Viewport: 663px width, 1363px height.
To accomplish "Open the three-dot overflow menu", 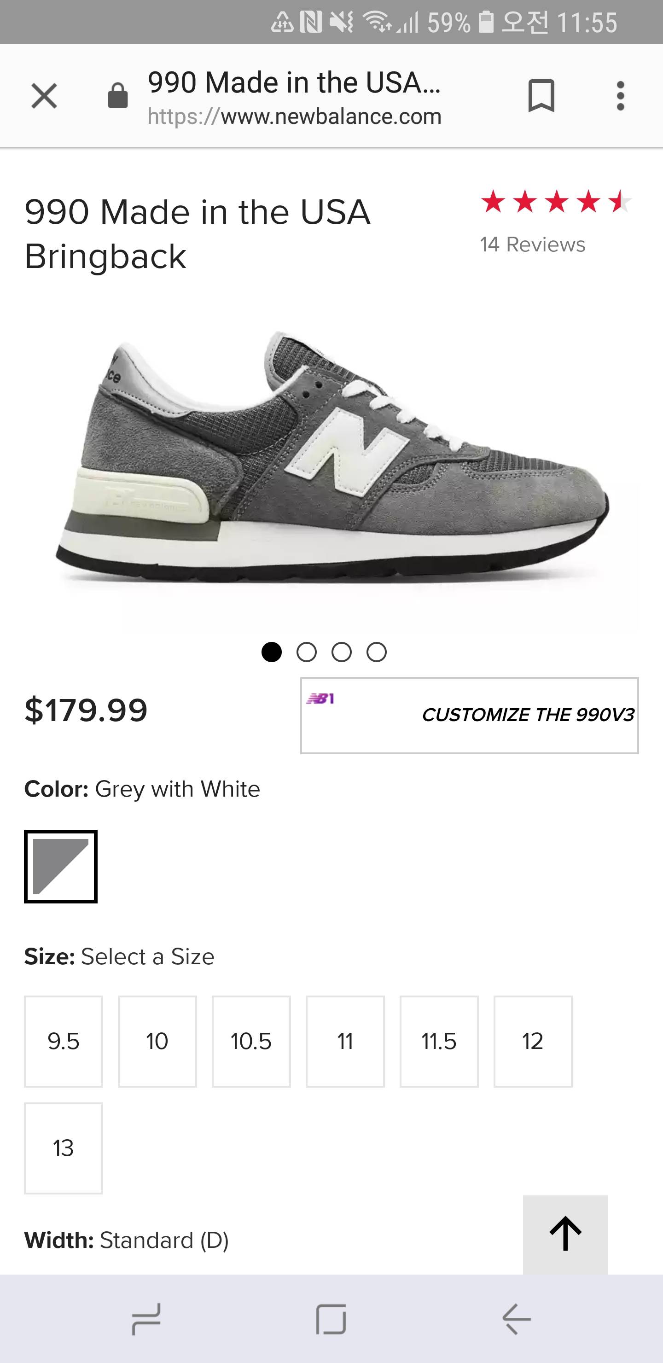I will (x=620, y=96).
